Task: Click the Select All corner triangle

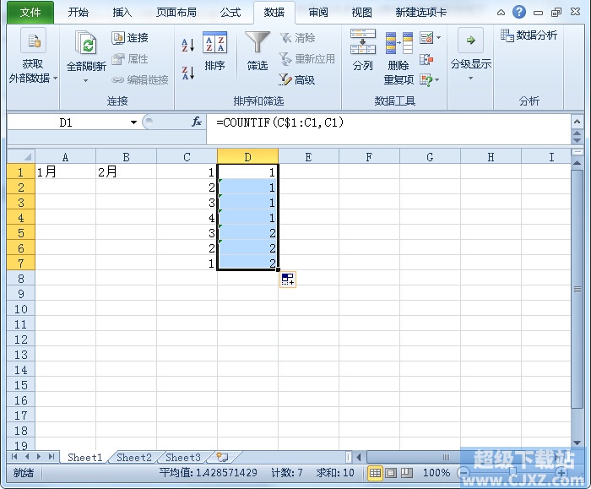Action: click(x=21, y=156)
